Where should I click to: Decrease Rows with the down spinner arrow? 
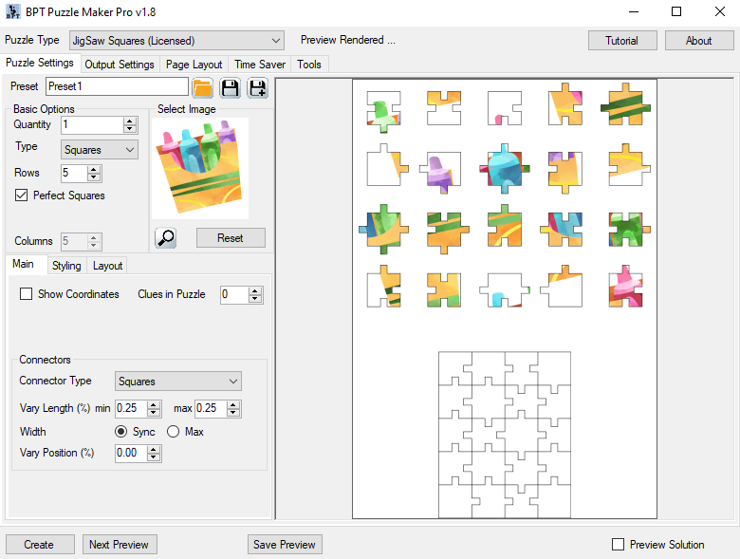(x=93, y=177)
